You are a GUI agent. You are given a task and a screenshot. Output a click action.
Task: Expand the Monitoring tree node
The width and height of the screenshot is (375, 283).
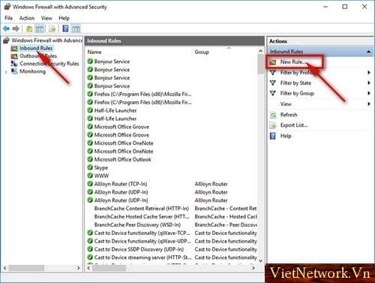click(x=6, y=72)
